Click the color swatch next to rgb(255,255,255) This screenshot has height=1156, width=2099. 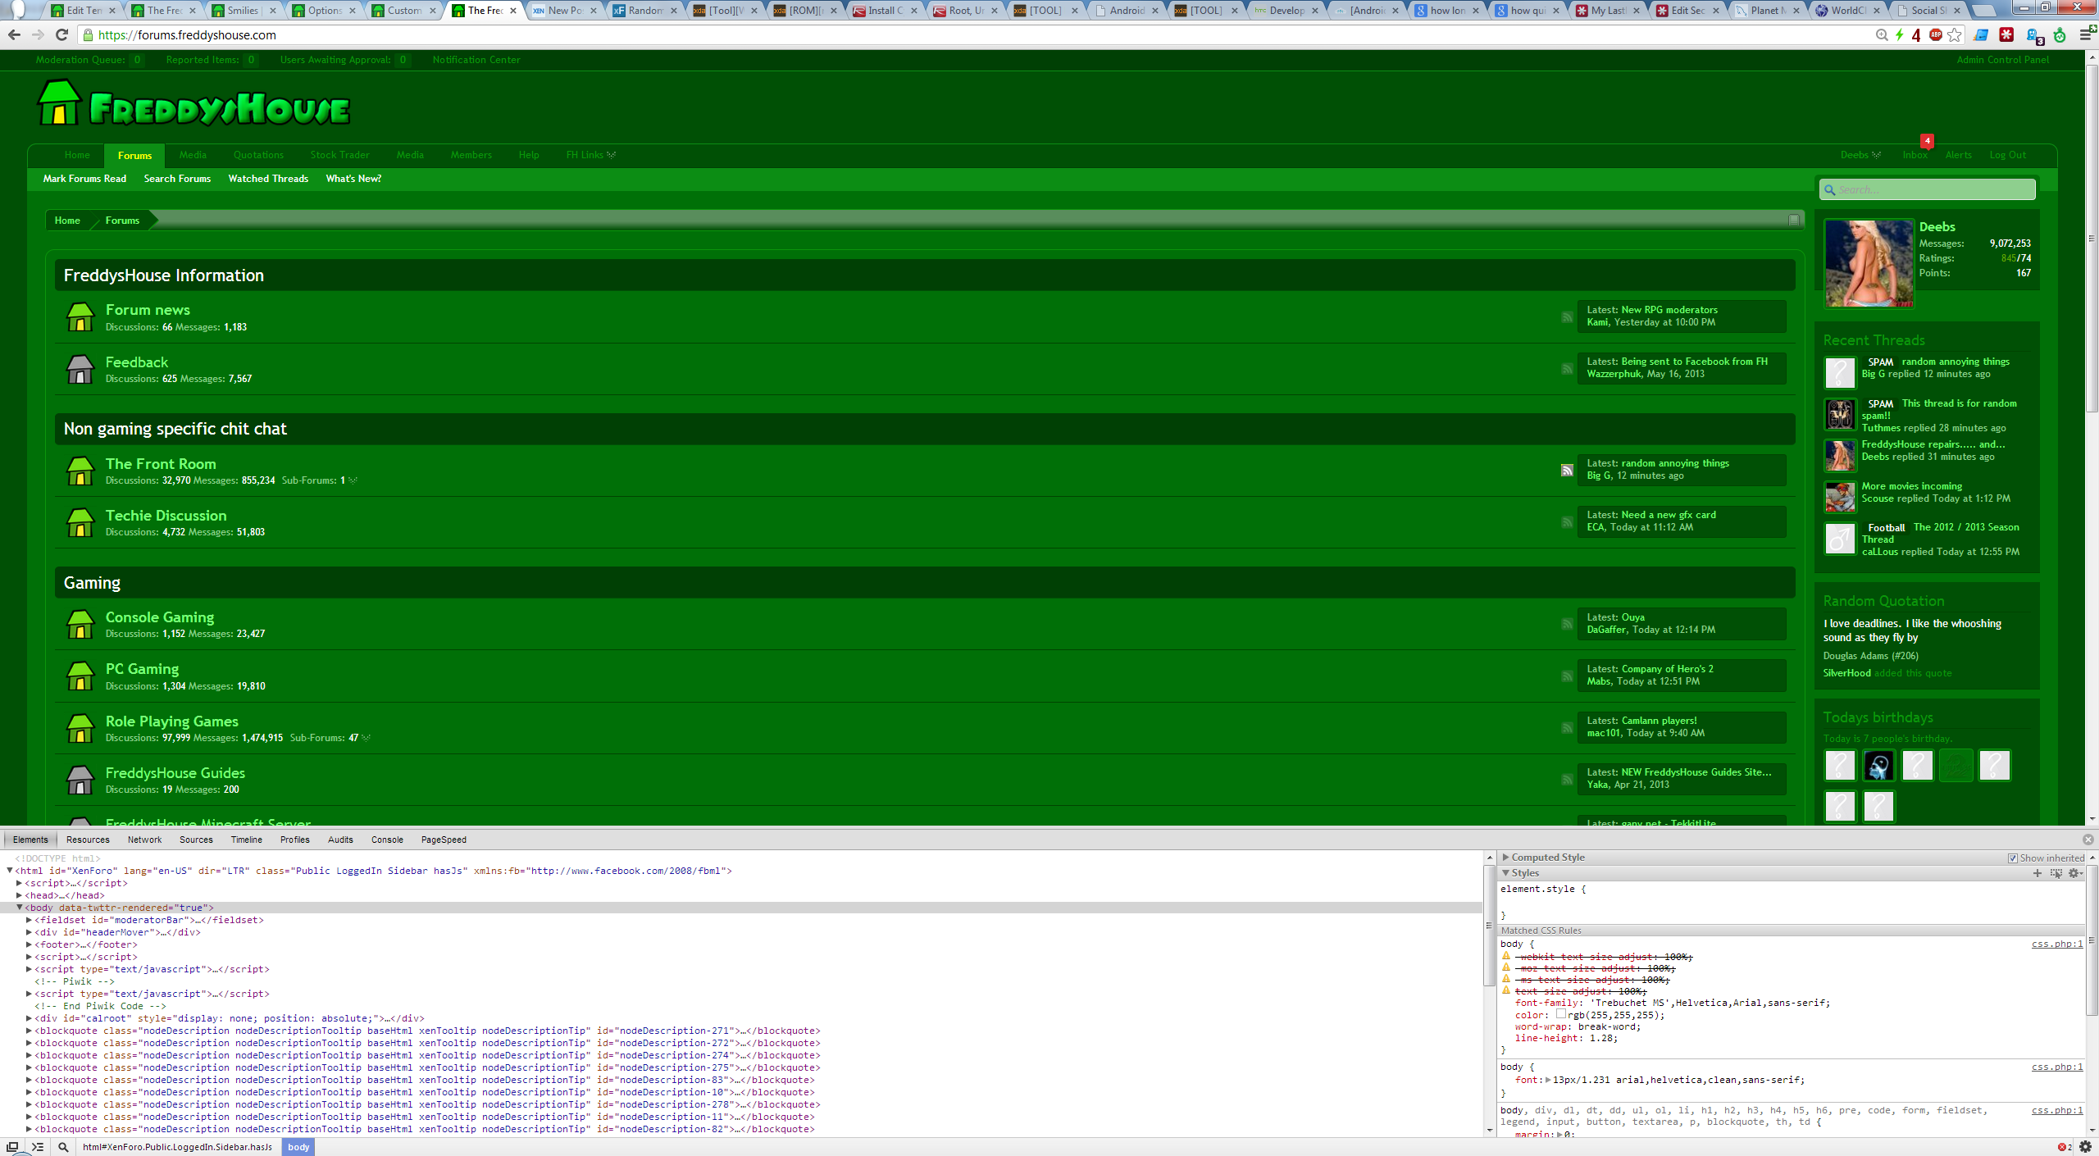(x=1561, y=1015)
